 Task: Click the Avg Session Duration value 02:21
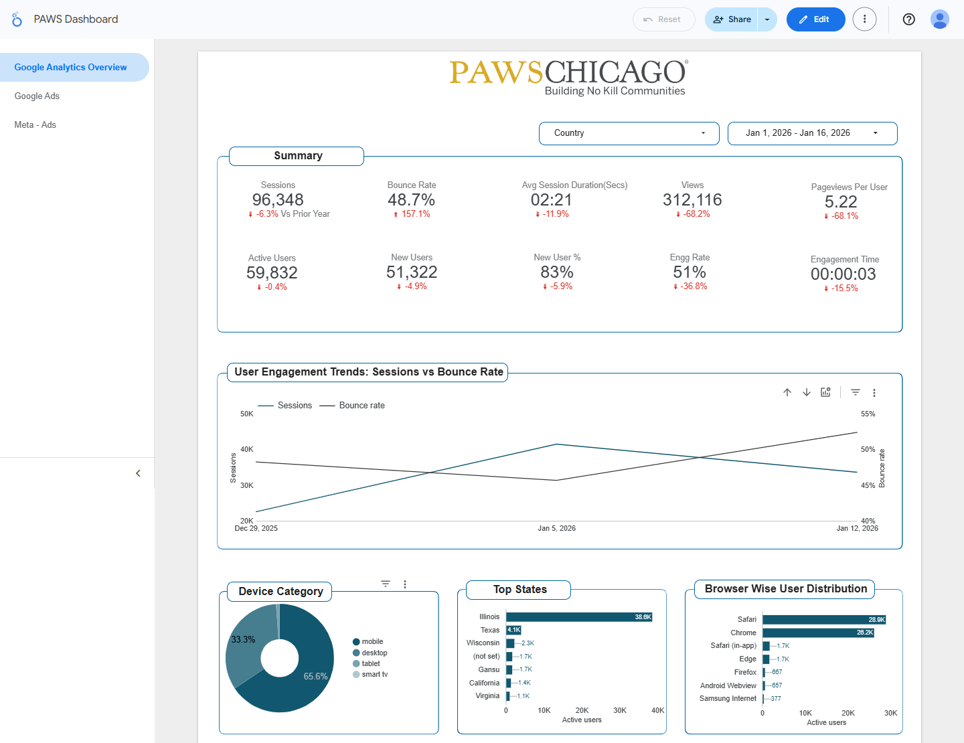[552, 200]
